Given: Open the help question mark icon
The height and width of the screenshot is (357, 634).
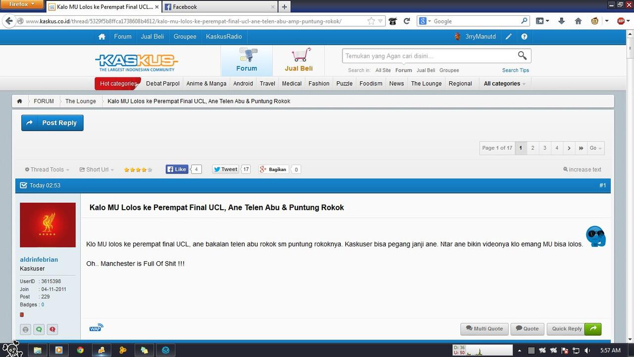Looking at the screenshot, I should point(524,37).
